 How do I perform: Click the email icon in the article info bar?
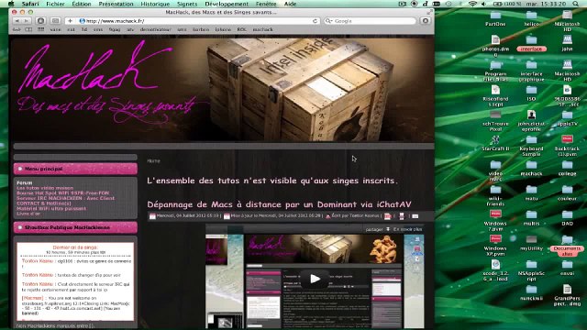(415, 216)
